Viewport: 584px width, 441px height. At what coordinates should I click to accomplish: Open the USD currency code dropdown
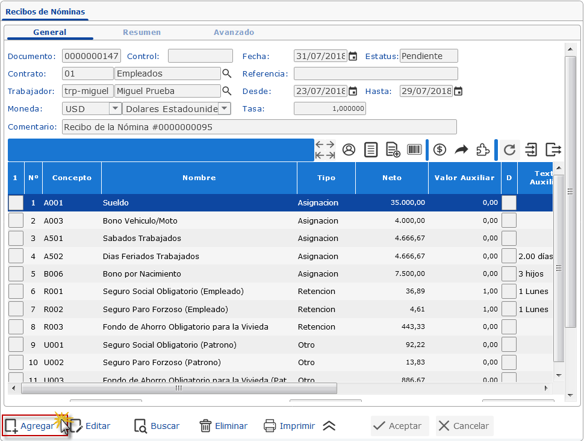pyautogui.click(x=114, y=109)
